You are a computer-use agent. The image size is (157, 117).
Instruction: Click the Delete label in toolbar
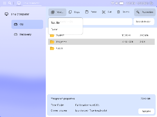[x=126, y=12]
